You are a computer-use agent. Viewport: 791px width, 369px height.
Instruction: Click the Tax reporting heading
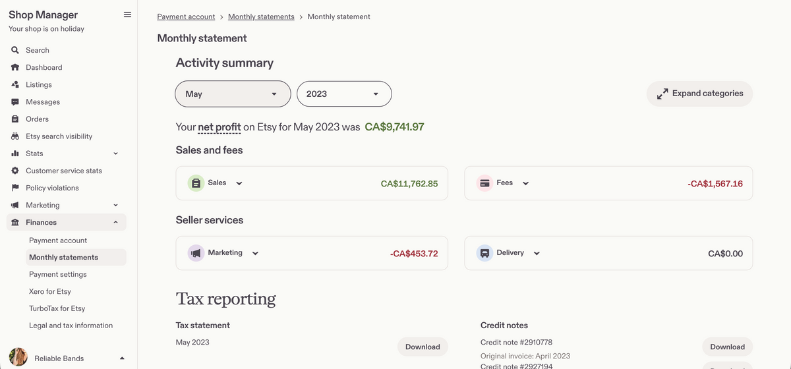[x=225, y=298]
